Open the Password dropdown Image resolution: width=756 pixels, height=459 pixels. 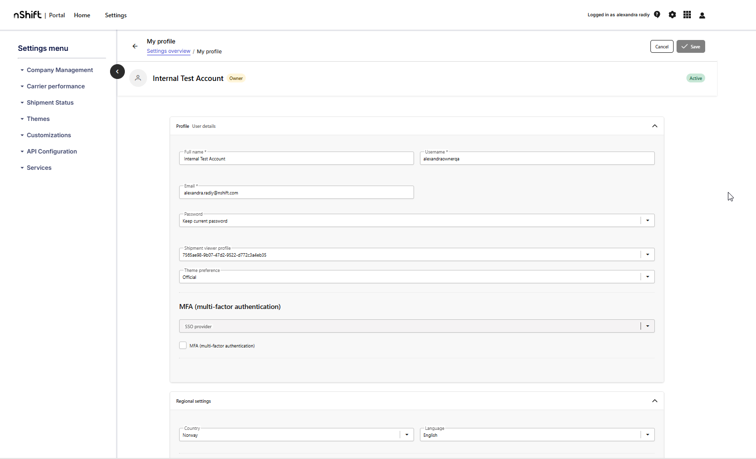(x=647, y=221)
